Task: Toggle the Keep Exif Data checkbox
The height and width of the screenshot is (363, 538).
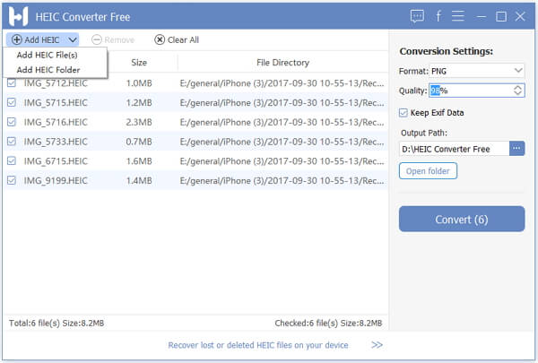Action: pos(403,113)
